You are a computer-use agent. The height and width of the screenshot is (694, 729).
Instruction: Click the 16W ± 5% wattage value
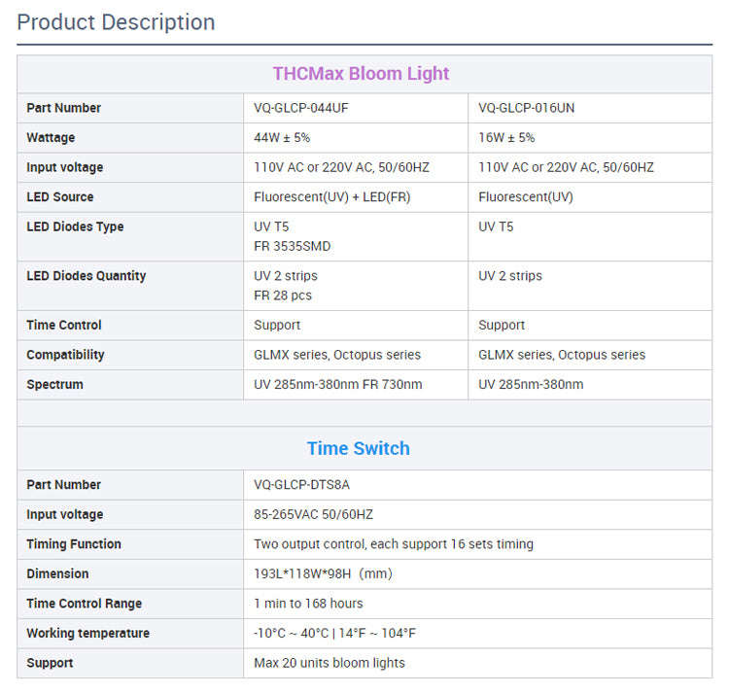(506, 138)
